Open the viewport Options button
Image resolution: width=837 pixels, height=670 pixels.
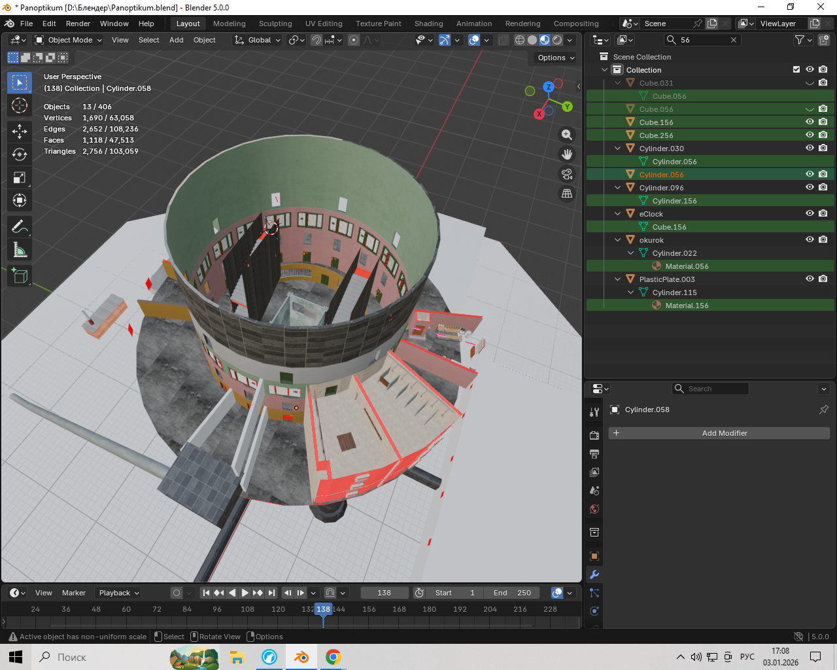[556, 58]
